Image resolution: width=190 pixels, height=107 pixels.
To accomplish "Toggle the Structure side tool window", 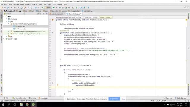I will (x=1, y=29).
